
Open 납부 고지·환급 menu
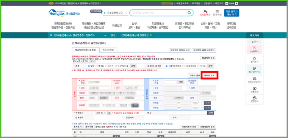click(x=134, y=26)
